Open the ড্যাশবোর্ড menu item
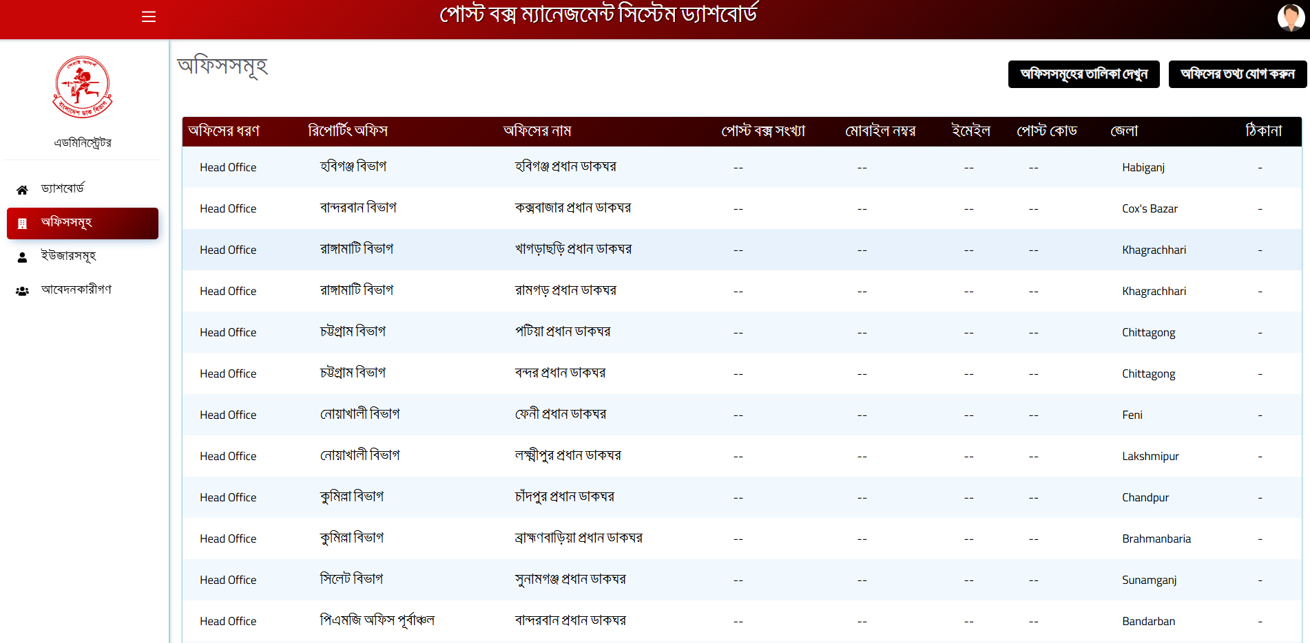This screenshot has height=643, width=1310. click(x=63, y=188)
